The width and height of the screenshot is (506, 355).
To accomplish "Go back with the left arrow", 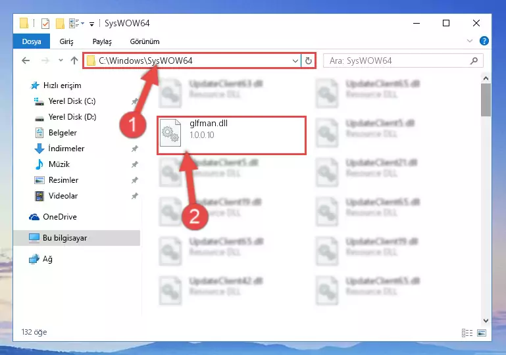I will tap(26, 60).
